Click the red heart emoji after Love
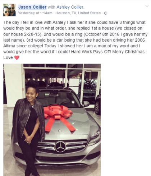The height and width of the screenshot is (176, 151). [17, 58]
